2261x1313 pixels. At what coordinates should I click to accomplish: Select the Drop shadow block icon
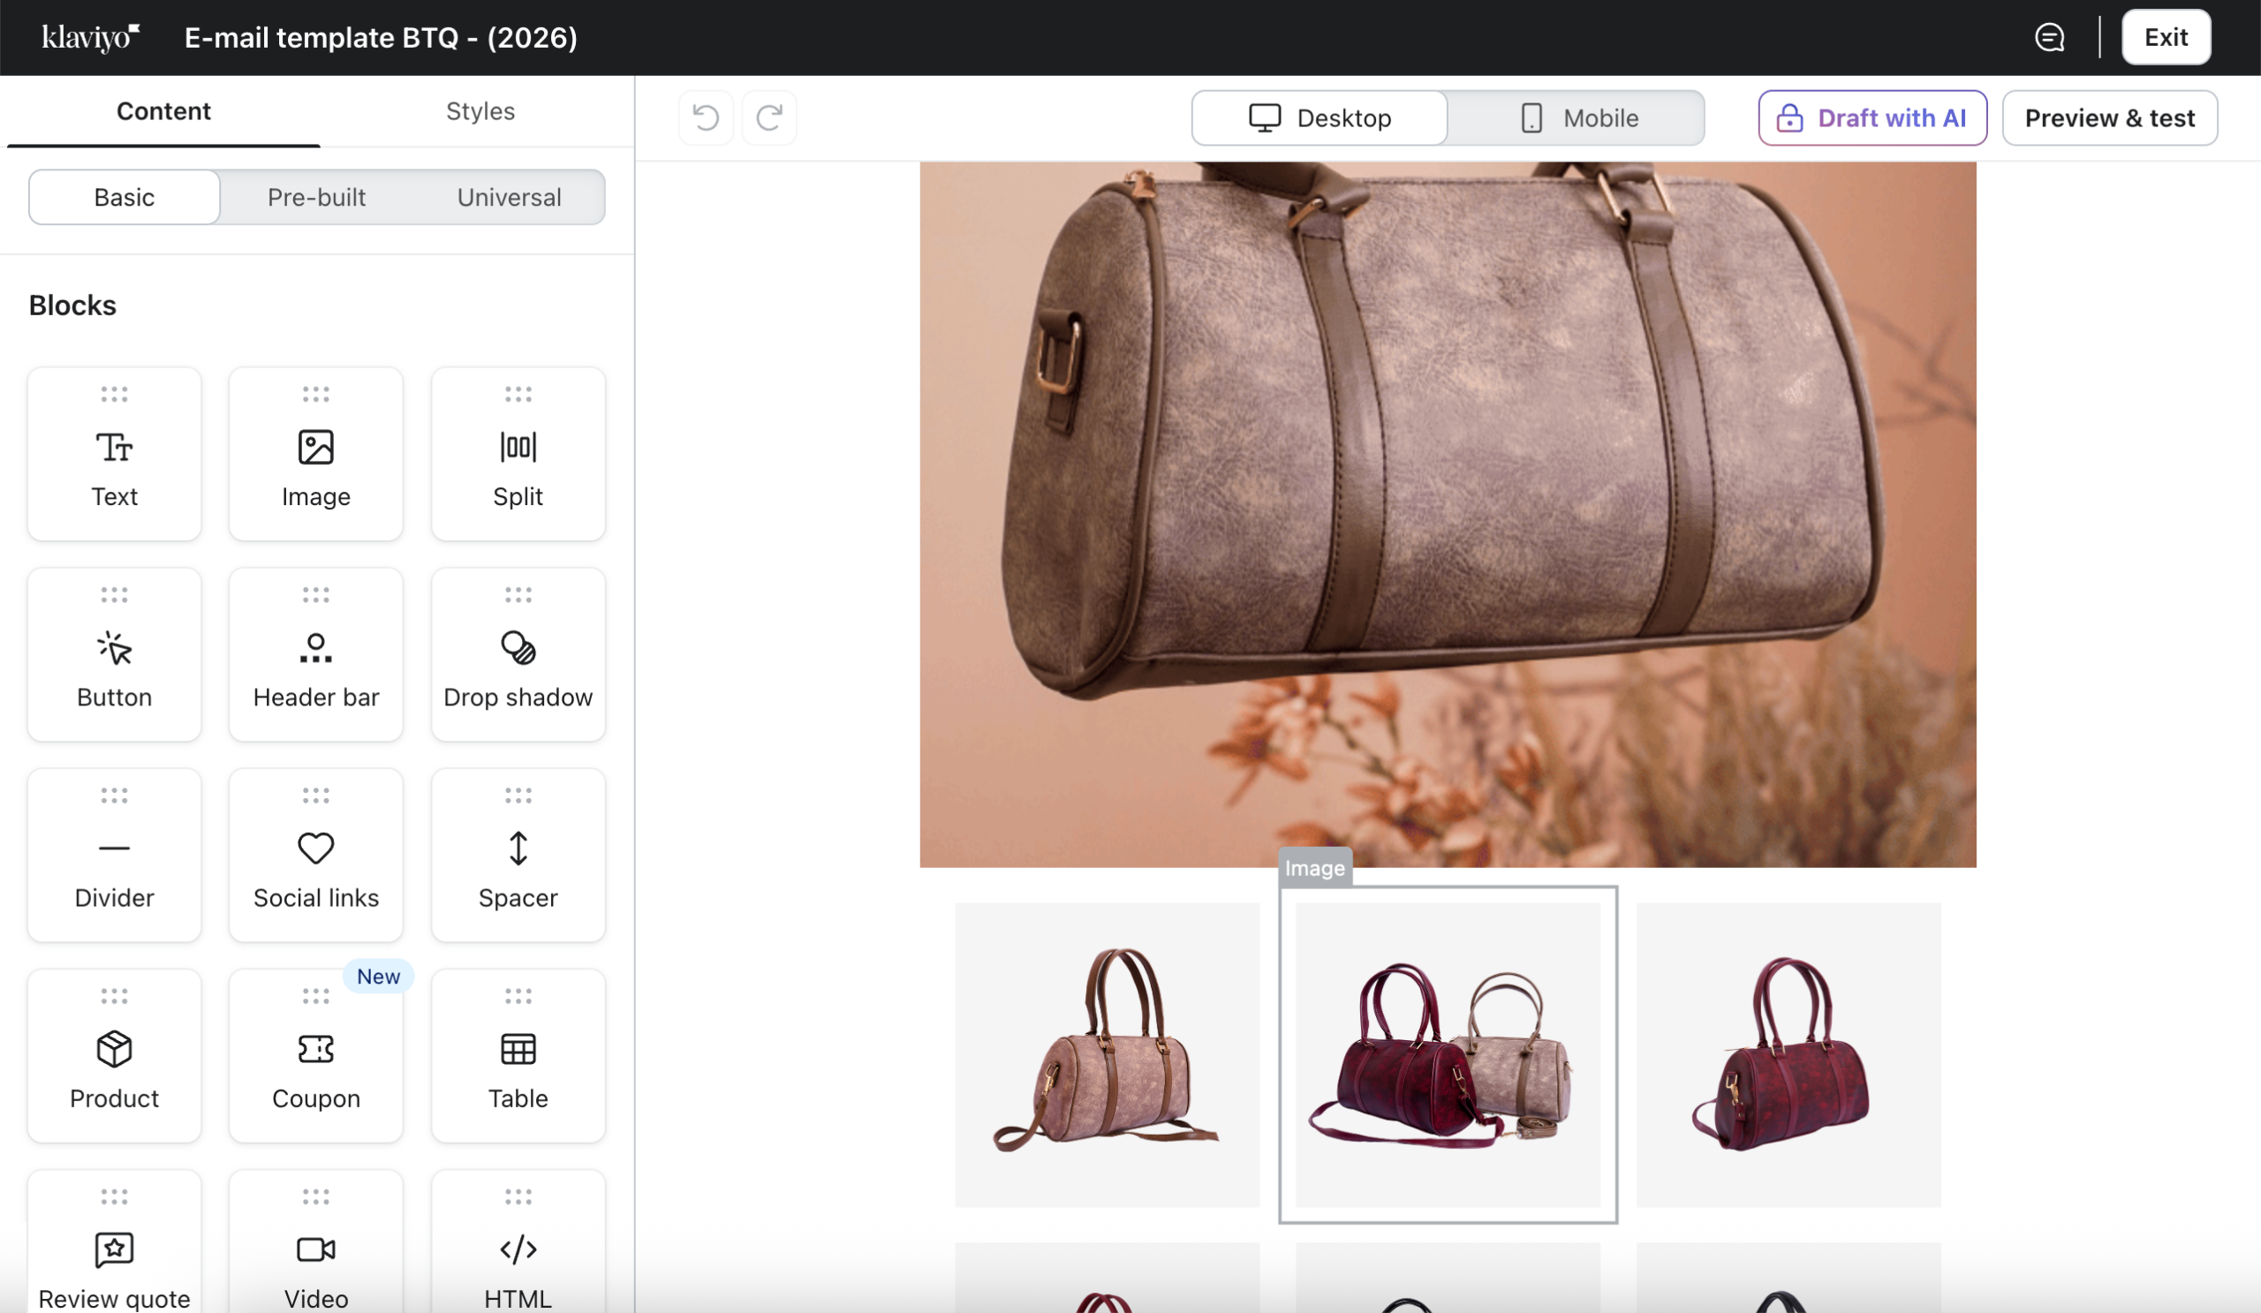(518, 647)
